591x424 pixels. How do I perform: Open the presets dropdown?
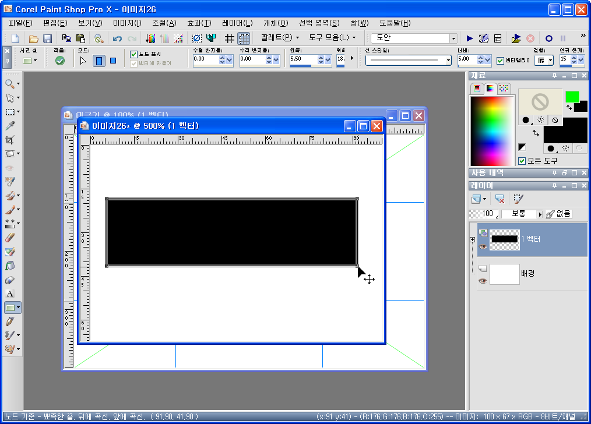pos(30,61)
